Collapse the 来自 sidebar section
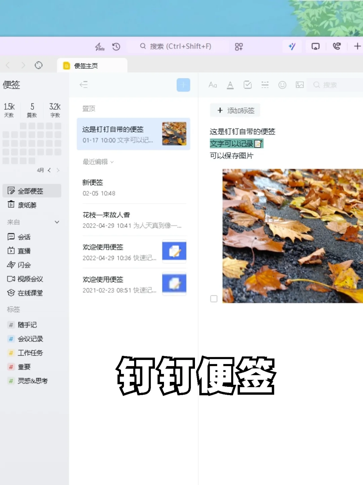 pyautogui.click(x=56, y=222)
